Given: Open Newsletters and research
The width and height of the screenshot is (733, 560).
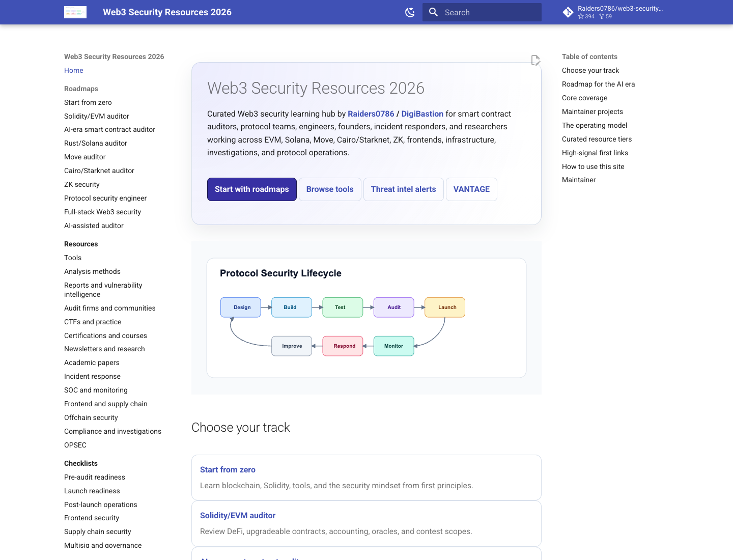Looking at the screenshot, I should (105, 349).
